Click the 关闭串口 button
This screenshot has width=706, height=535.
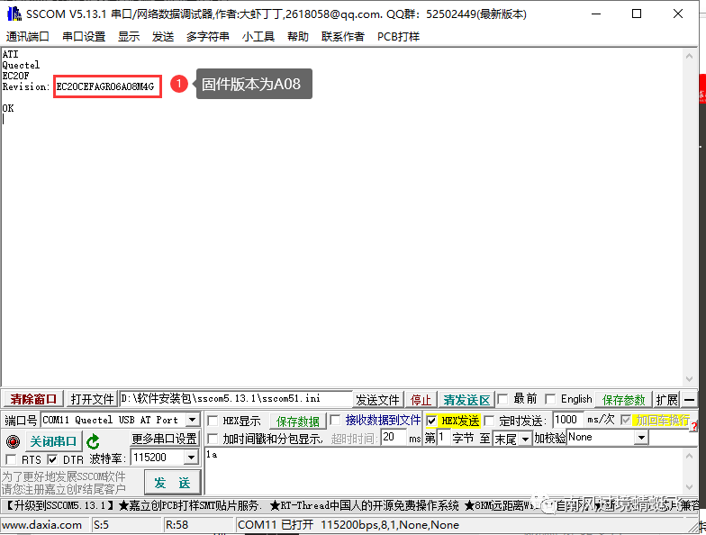(54, 441)
